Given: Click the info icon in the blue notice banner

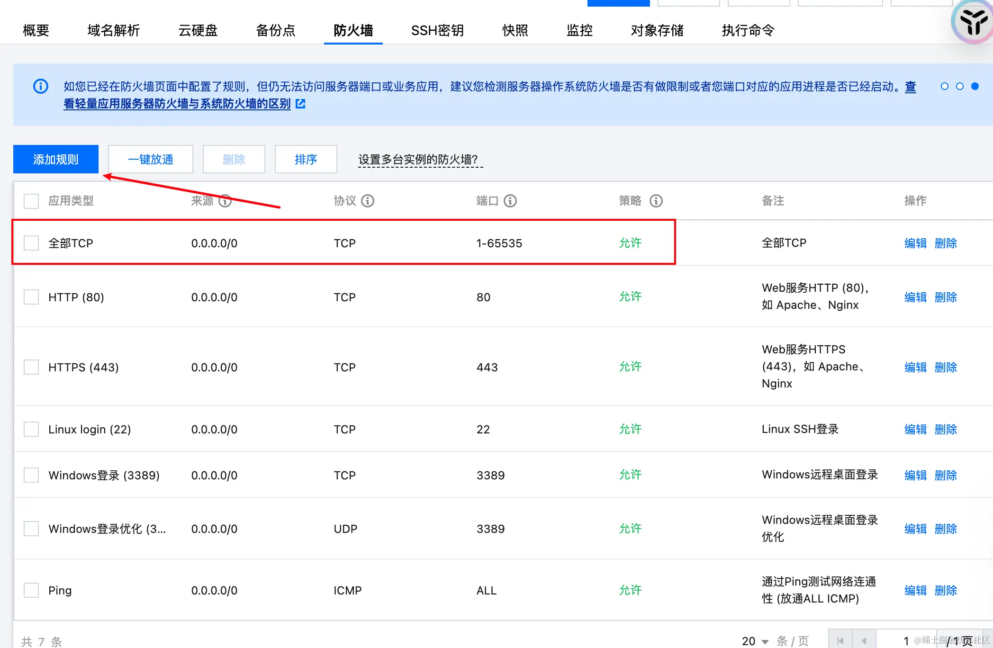Looking at the screenshot, I should click(41, 86).
